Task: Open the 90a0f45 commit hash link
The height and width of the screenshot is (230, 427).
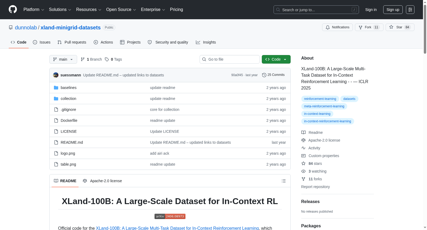Action: point(237,75)
